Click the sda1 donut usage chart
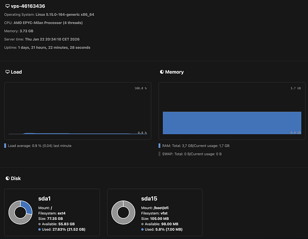 [x=21, y=212]
